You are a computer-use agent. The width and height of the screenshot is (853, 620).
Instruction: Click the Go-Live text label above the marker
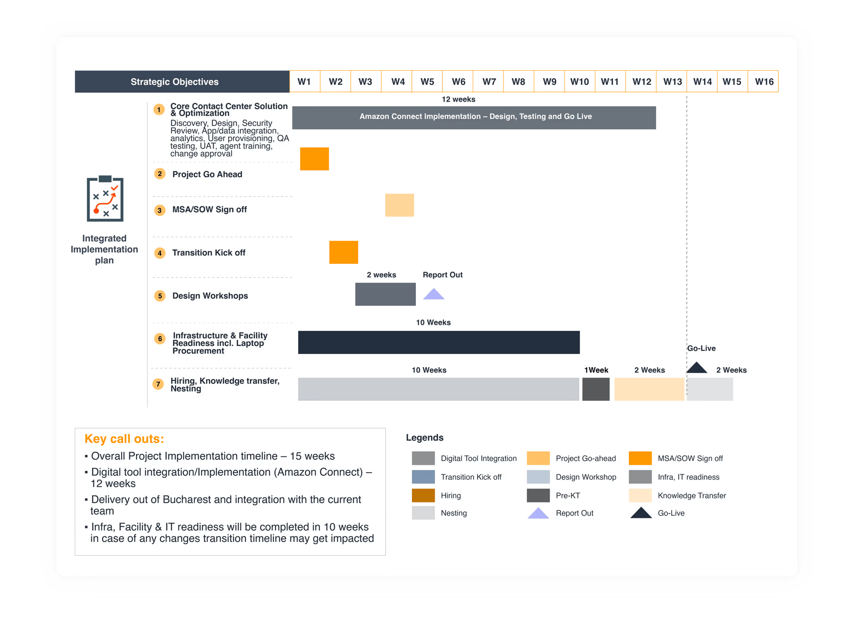click(702, 348)
